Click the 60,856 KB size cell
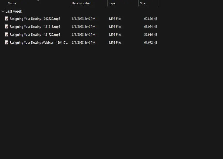The image size is (223, 159). [x=150, y=19]
